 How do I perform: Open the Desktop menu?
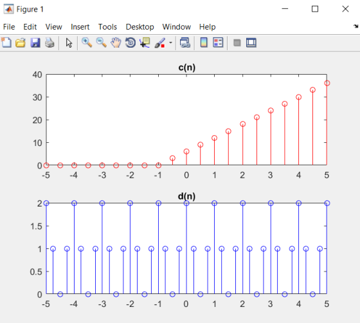pyautogui.click(x=140, y=27)
